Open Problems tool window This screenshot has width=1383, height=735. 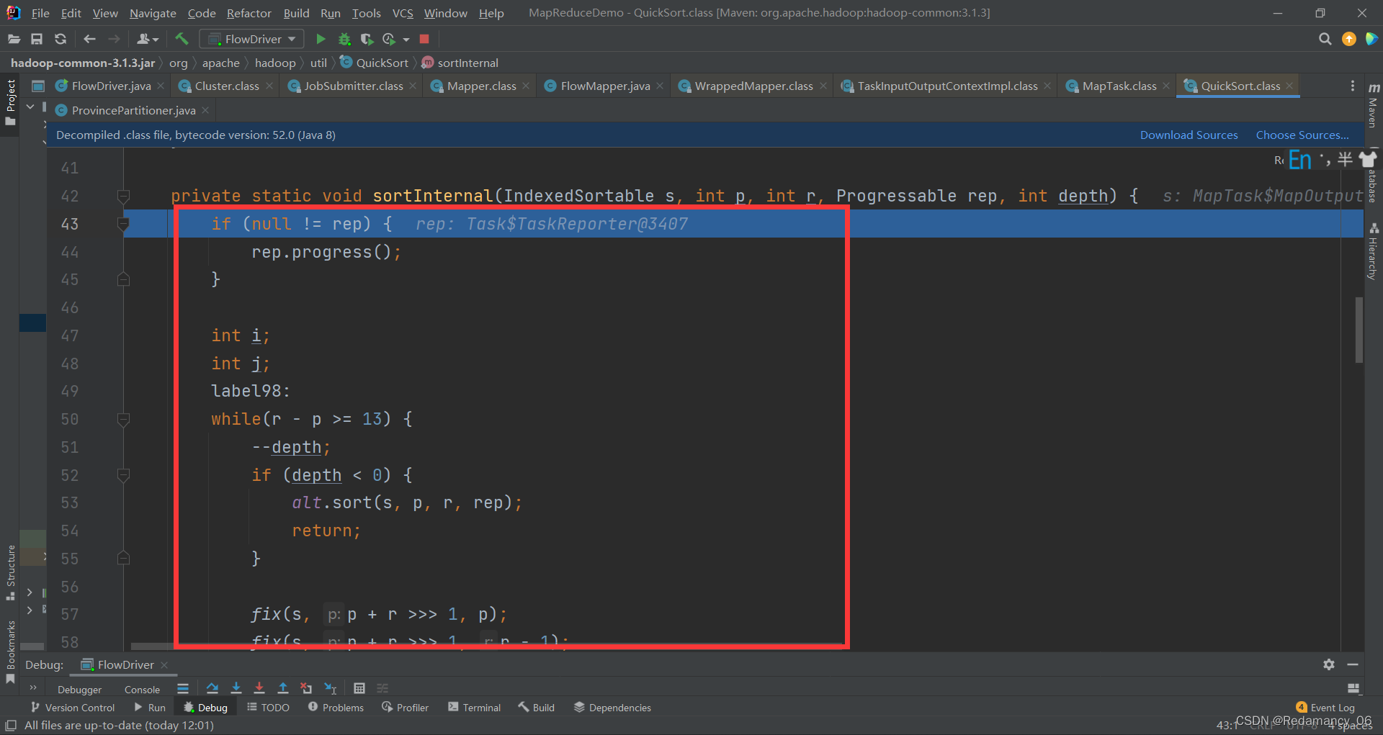point(336,708)
